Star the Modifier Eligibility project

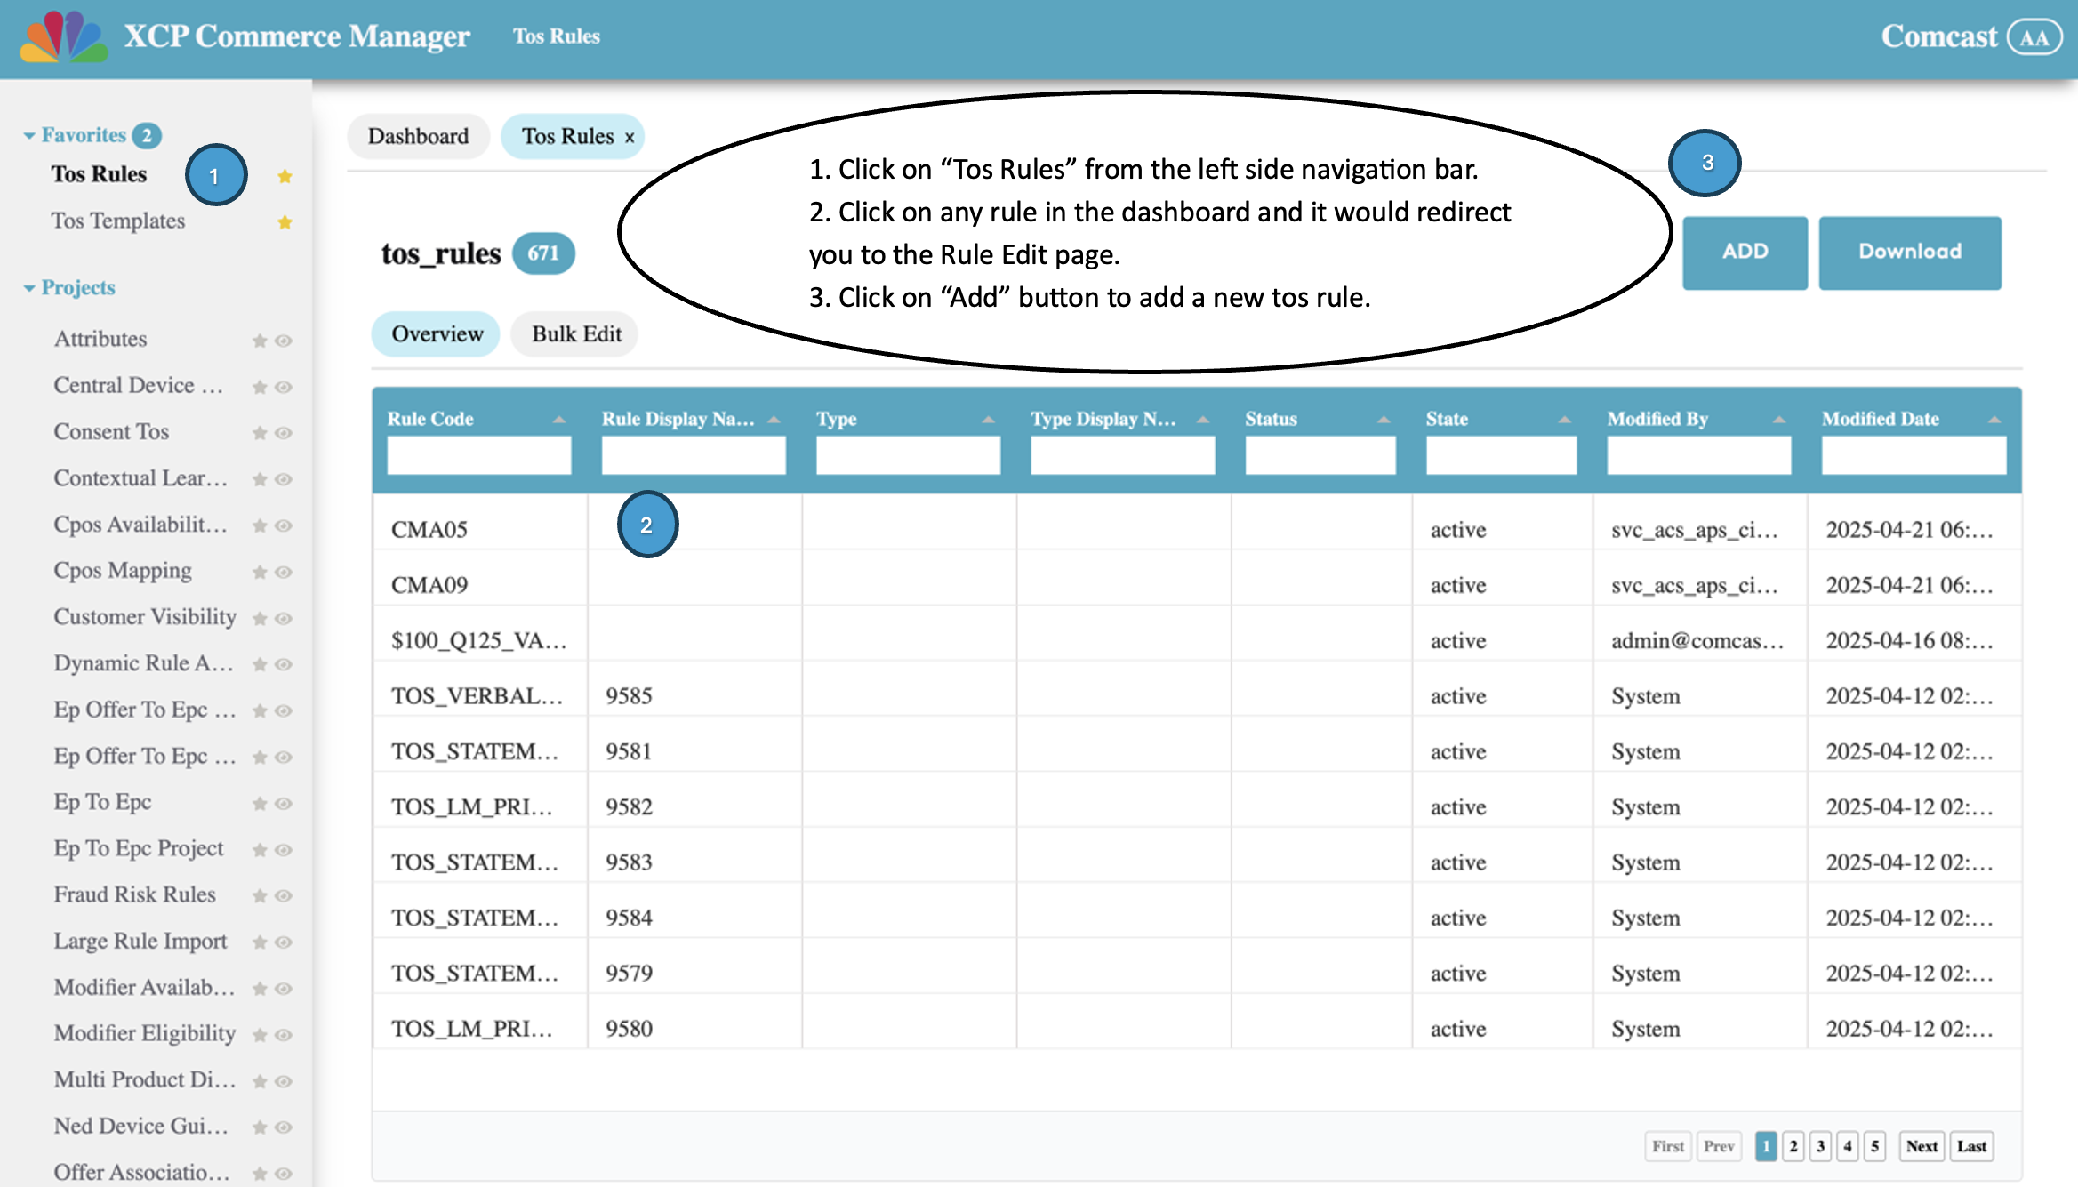(x=260, y=1034)
